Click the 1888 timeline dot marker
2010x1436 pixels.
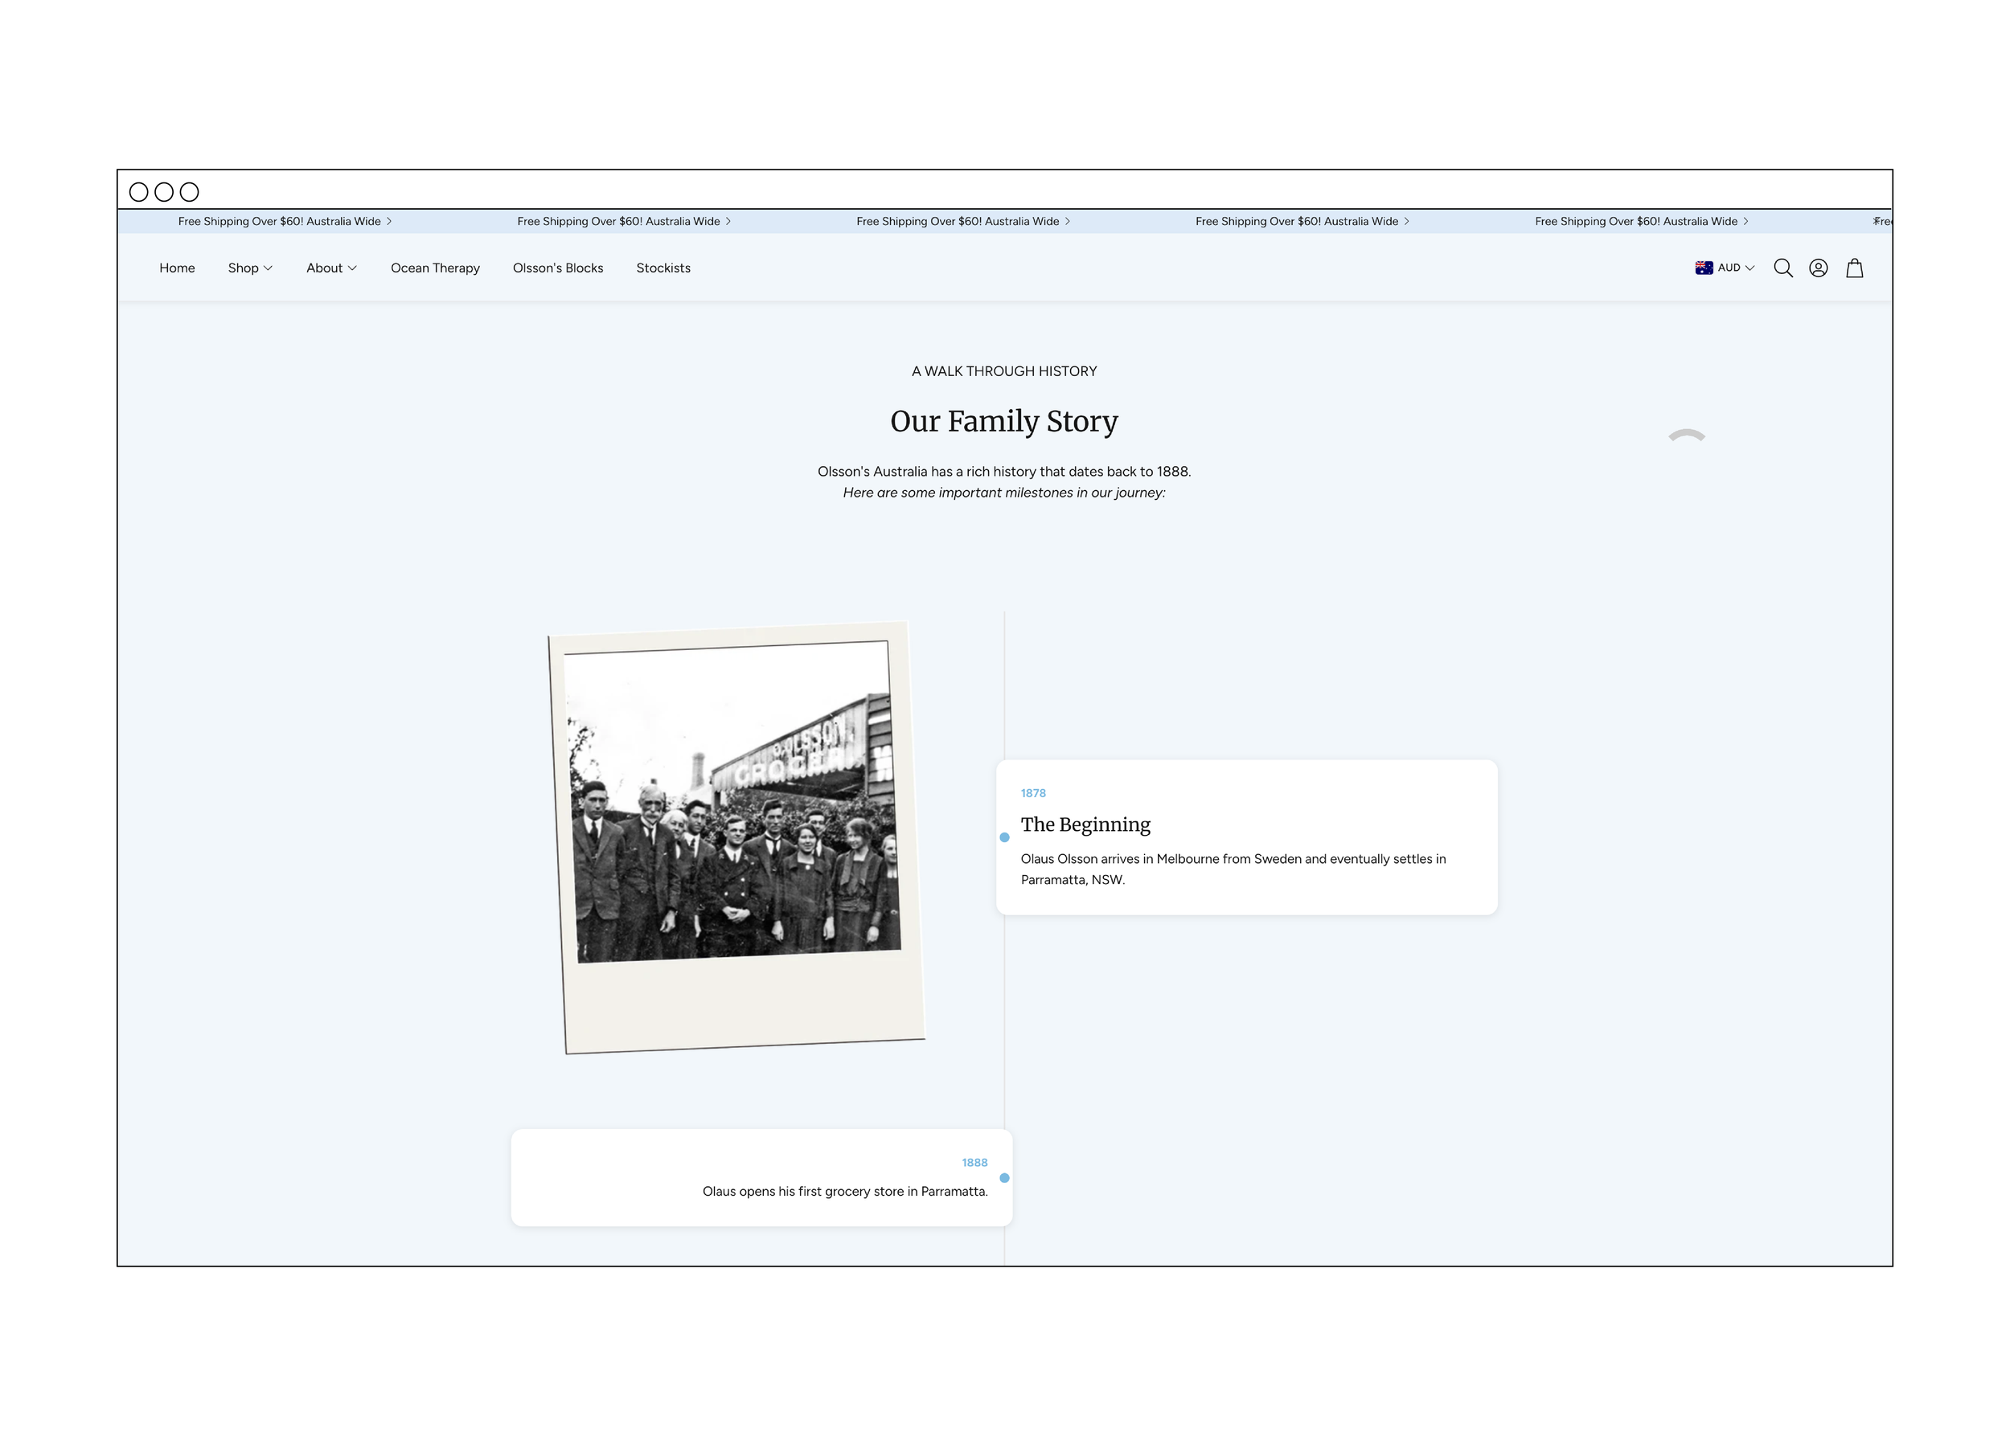click(1003, 1178)
